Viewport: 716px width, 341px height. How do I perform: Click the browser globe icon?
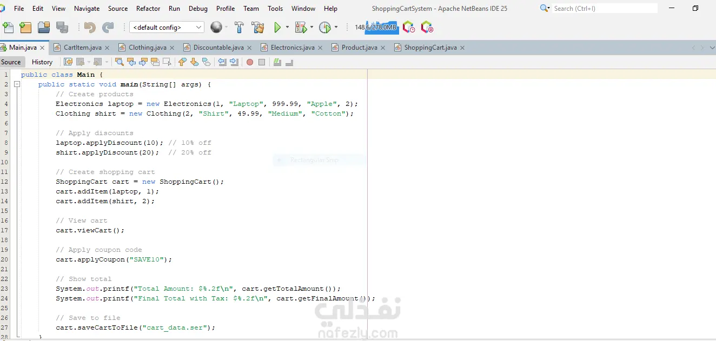[216, 27]
